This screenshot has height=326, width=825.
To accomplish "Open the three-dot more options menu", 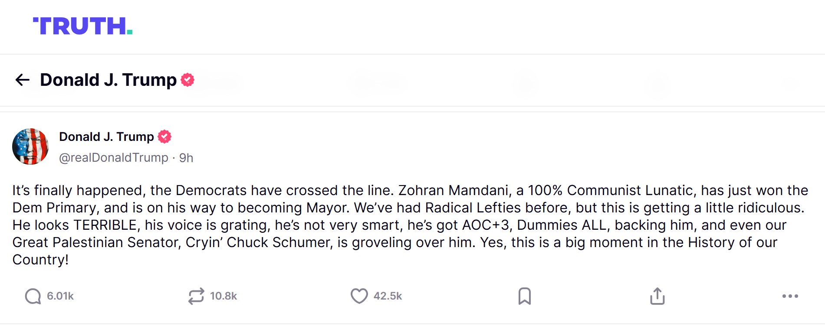I will 790,297.
